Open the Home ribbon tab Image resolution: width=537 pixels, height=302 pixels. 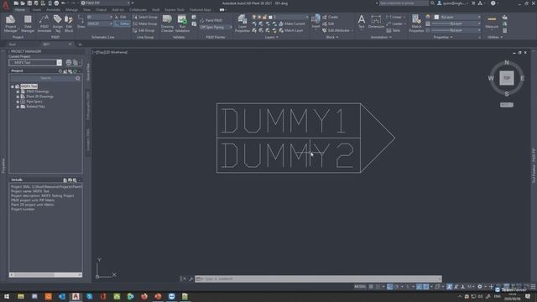(20, 10)
